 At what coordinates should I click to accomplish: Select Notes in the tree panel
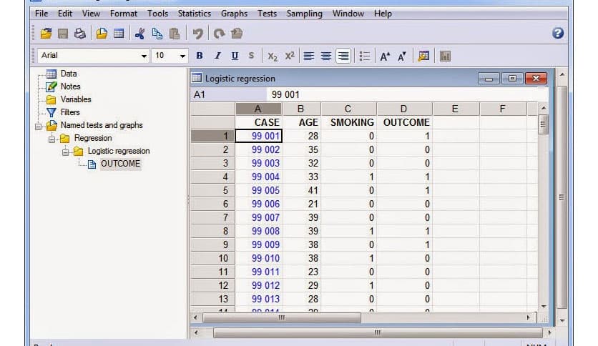click(70, 86)
